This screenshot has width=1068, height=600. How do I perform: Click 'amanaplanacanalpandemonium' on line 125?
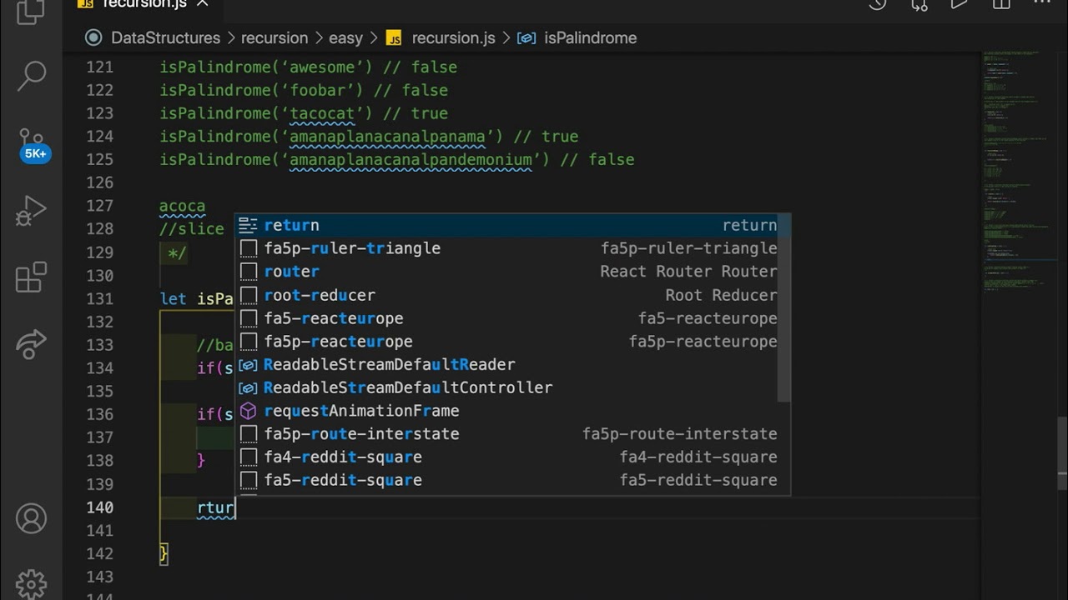[411, 161]
